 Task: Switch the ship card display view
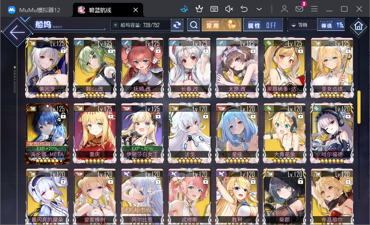177,25
